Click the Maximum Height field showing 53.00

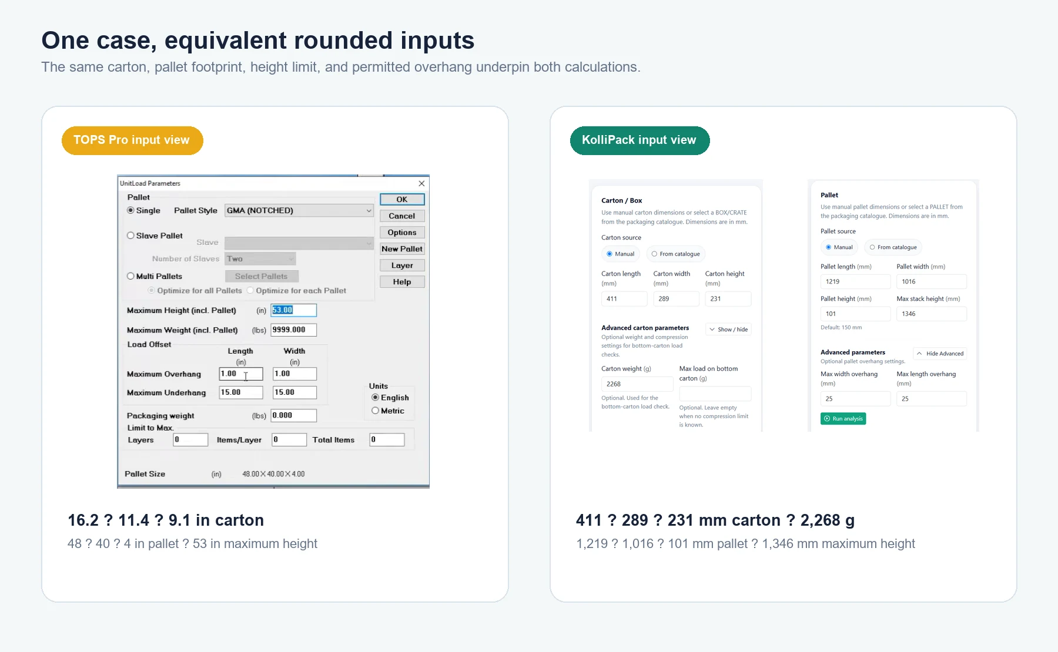[x=294, y=310]
